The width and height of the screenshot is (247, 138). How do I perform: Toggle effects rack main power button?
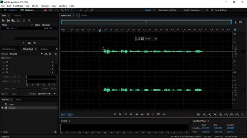3,94
